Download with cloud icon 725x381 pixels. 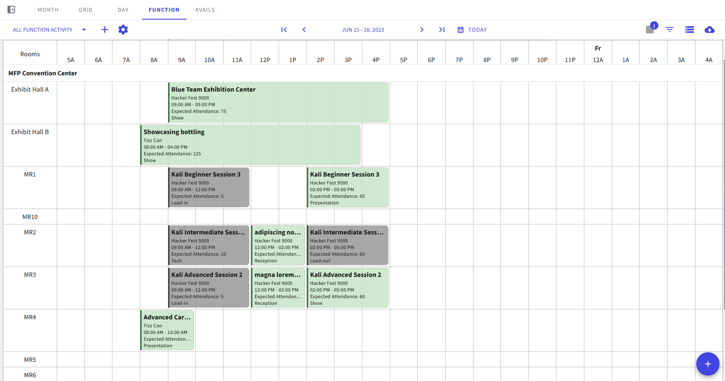(x=710, y=30)
